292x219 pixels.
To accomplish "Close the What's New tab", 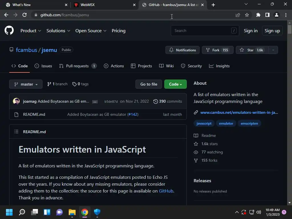I will (66, 5).
